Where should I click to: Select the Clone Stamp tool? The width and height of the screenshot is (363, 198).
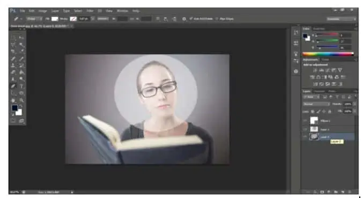click(x=13, y=65)
